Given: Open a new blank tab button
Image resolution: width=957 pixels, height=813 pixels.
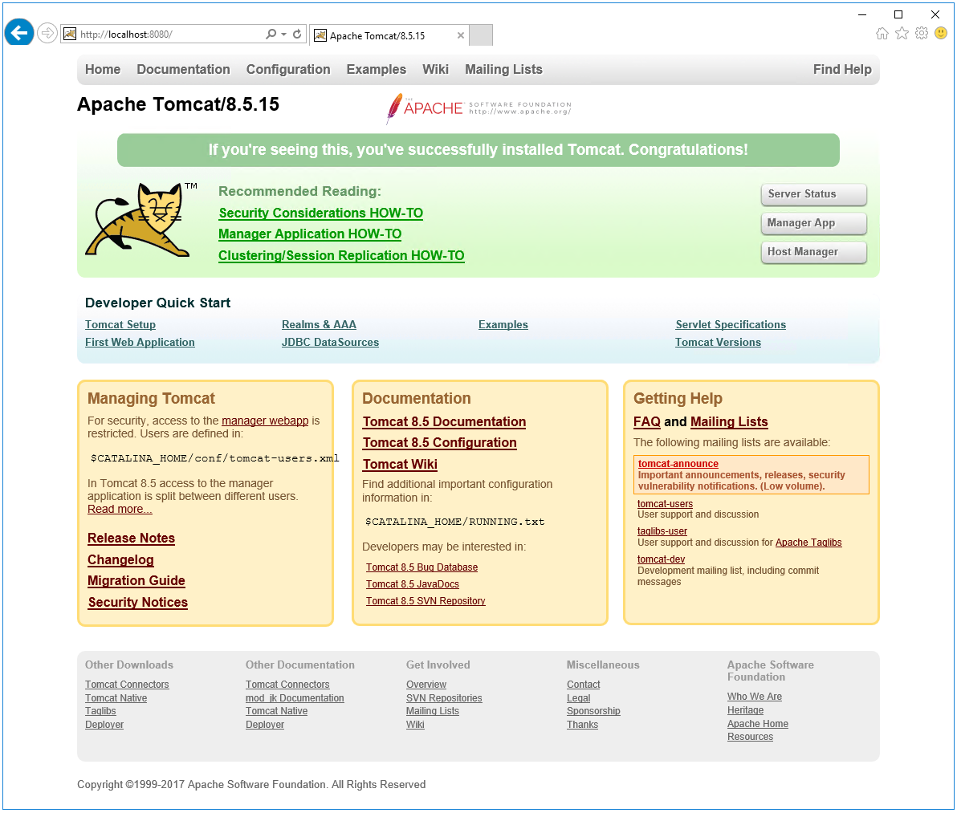Looking at the screenshot, I should tap(481, 35).
